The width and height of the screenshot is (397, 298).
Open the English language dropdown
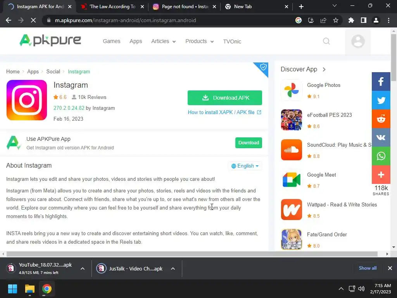tap(245, 166)
